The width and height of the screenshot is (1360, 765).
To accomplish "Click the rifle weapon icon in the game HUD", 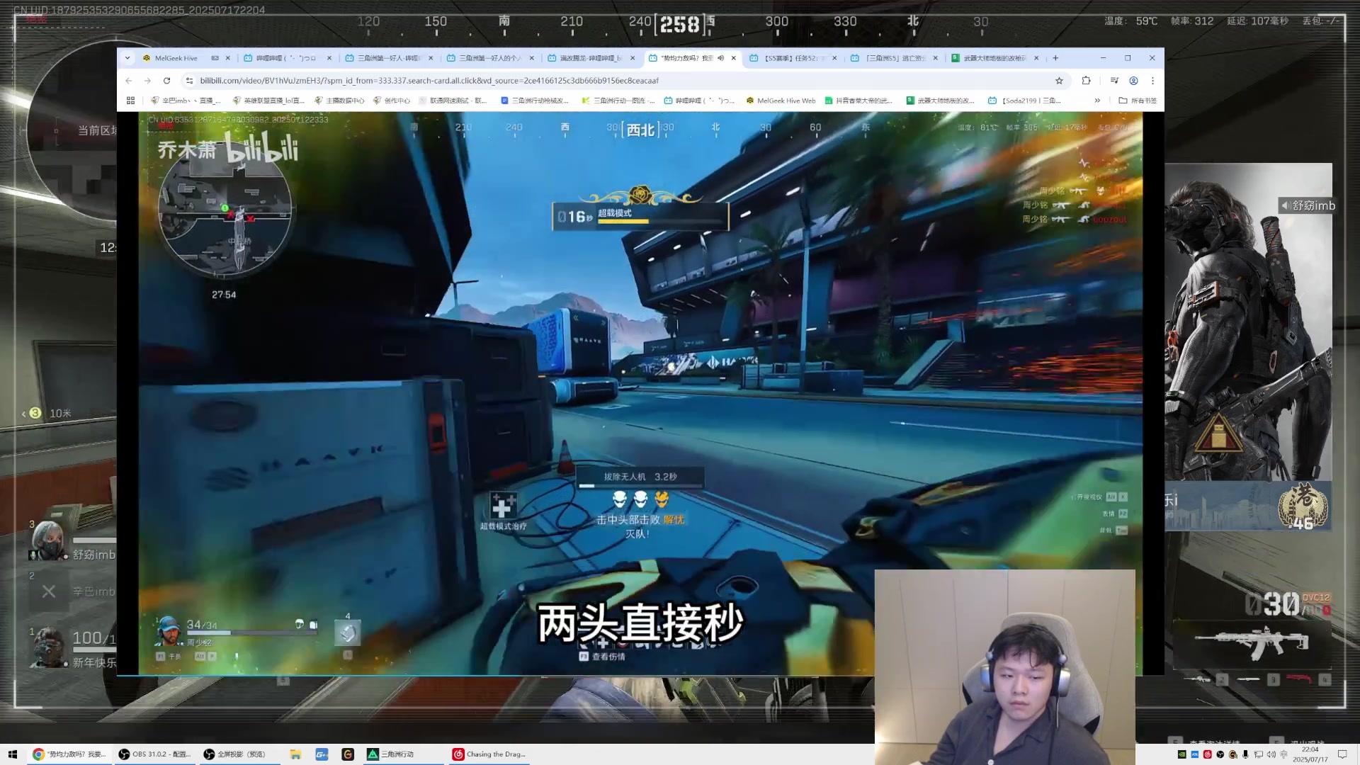I will click(1251, 642).
